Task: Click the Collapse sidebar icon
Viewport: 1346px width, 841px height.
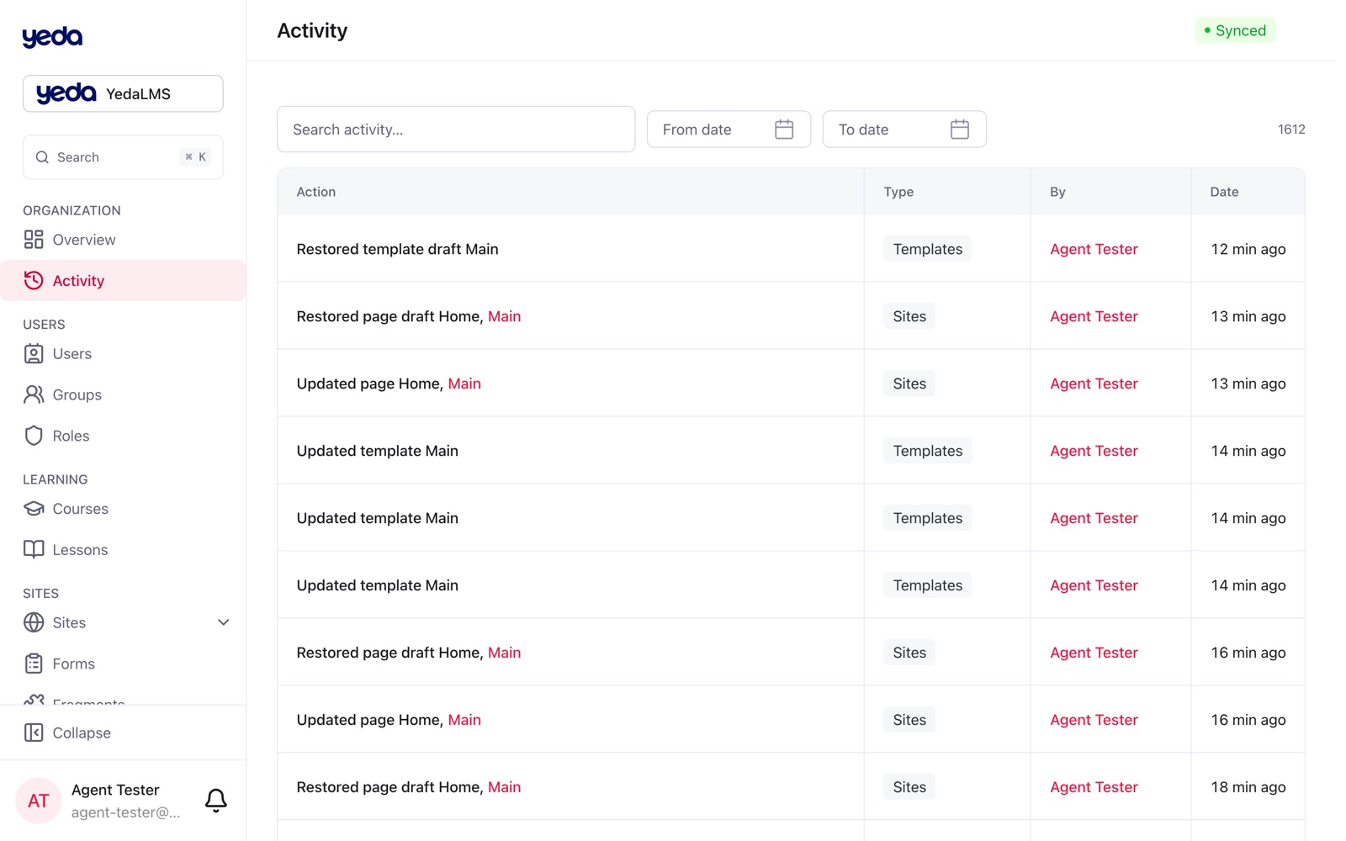Action: [34, 733]
